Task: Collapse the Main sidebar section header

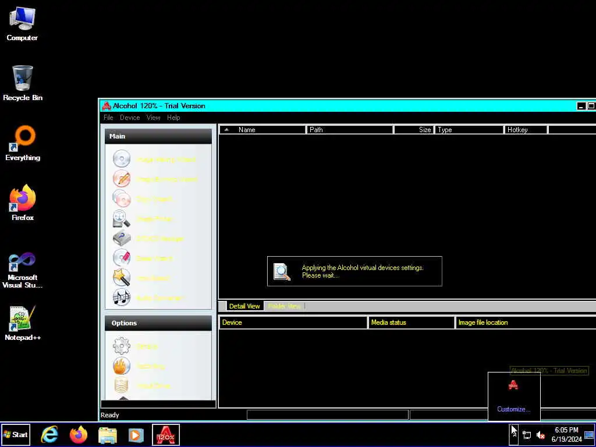Action: click(x=158, y=136)
